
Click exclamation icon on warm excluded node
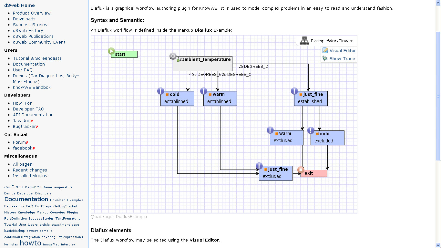(x=270, y=130)
